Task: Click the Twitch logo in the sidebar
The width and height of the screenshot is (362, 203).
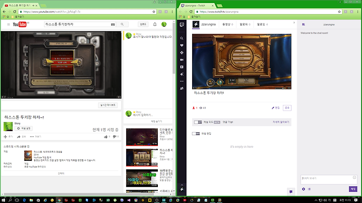Action: [x=182, y=25]
